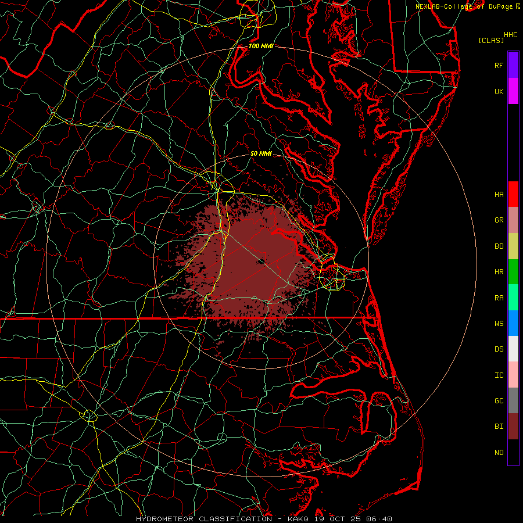Click the 06:40 timestamp
The height and width of the screenshot is (523, 523).
click(378, 519)
